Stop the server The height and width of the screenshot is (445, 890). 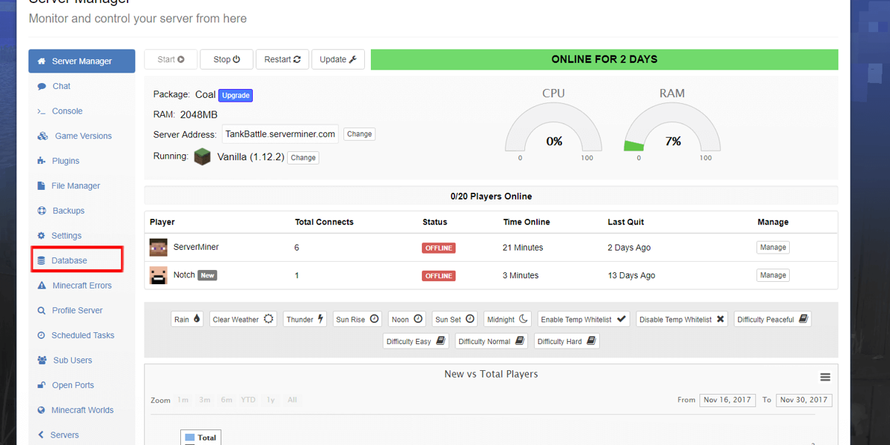tap(226, 59)
